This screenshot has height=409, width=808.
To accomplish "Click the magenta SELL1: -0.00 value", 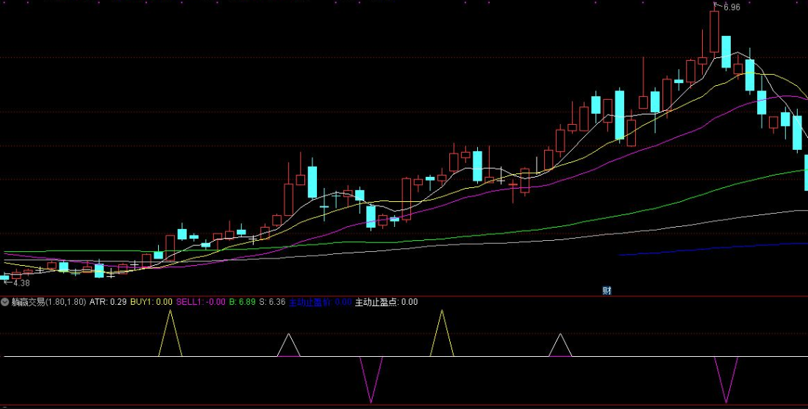I will click(x=201, y=302).
